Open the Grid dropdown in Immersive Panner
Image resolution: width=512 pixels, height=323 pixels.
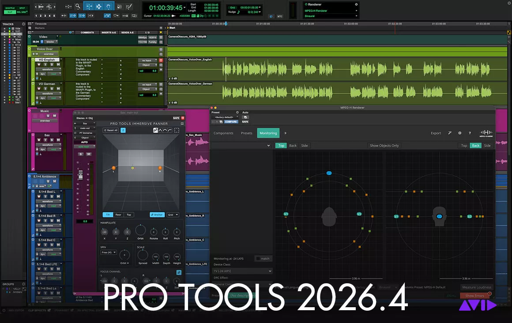click(173, 214)
